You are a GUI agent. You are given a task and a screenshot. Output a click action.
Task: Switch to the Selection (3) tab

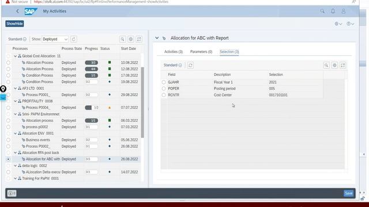[x=229, y=52]
